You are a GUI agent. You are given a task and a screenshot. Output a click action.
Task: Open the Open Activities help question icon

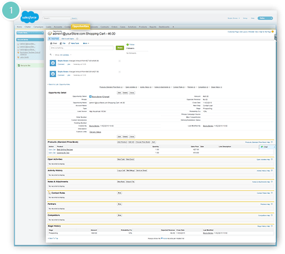click(272, 159)
